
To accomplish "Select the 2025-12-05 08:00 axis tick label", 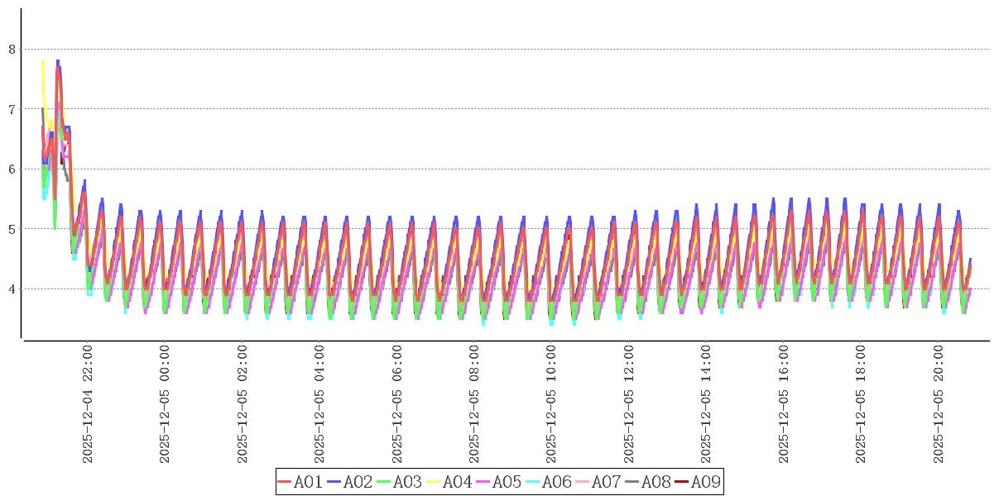I will click(x=474, y=404).
